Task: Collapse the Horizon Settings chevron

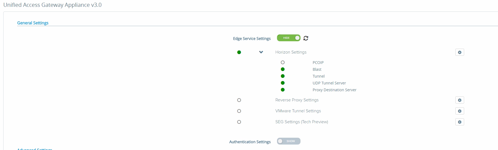Action: point(261,52)
